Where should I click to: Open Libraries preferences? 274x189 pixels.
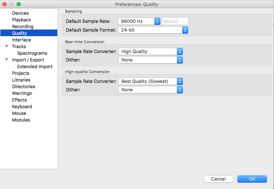(x=21, y=80)
